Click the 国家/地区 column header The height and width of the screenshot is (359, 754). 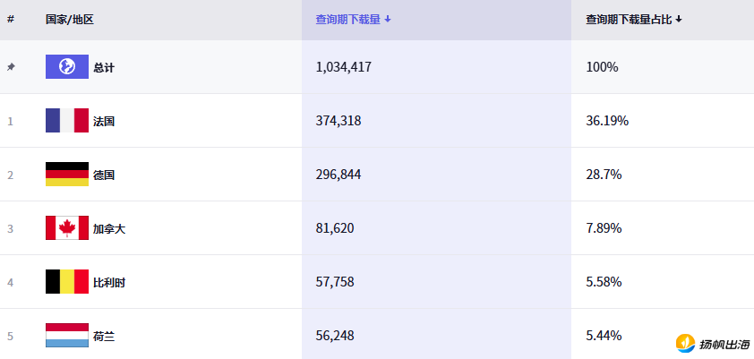tap(70, 19)
